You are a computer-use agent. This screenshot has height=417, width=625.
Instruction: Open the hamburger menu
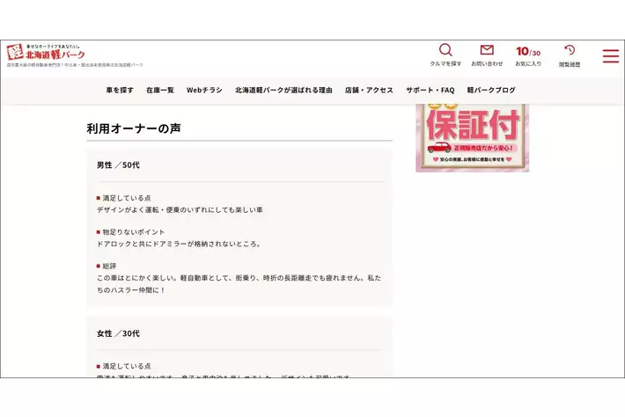[610, 55]
